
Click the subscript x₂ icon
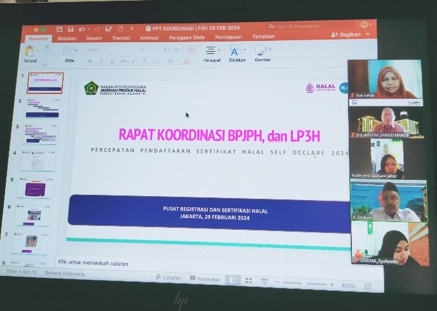(x=145, y=61)
